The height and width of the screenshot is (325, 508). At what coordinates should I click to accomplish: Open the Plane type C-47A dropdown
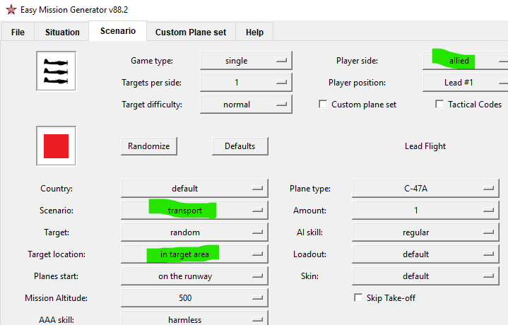[425, 189]
